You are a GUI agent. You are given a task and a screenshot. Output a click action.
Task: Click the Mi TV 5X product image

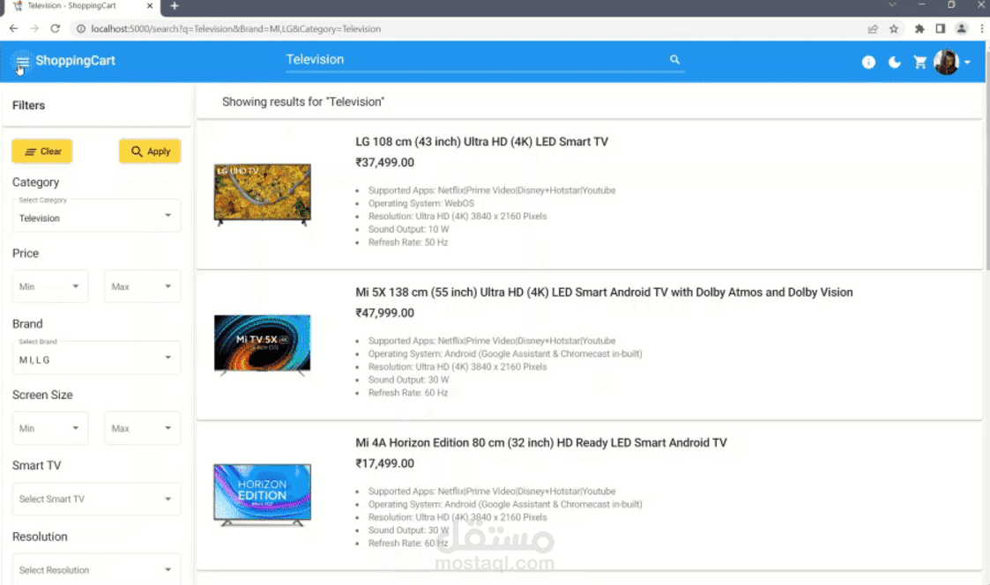[262, 345]
